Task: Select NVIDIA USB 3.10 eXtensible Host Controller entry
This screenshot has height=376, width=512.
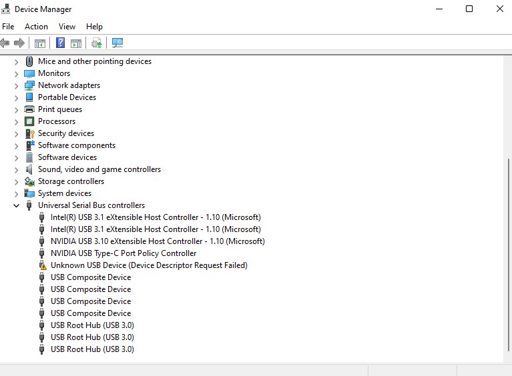Action: click(158, 241)
